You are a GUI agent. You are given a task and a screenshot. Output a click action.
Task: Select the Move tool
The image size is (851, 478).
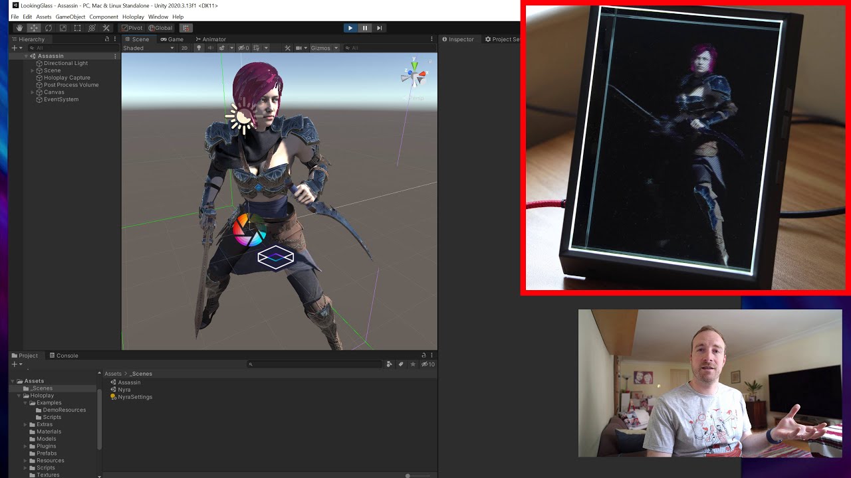coord(34,28)
